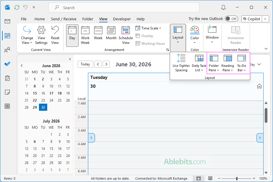Viewport: 273px width, 182px height.
Task: Open the To-Do Bar dropdown
Action: pyautogui.click(x=241, y=63)
